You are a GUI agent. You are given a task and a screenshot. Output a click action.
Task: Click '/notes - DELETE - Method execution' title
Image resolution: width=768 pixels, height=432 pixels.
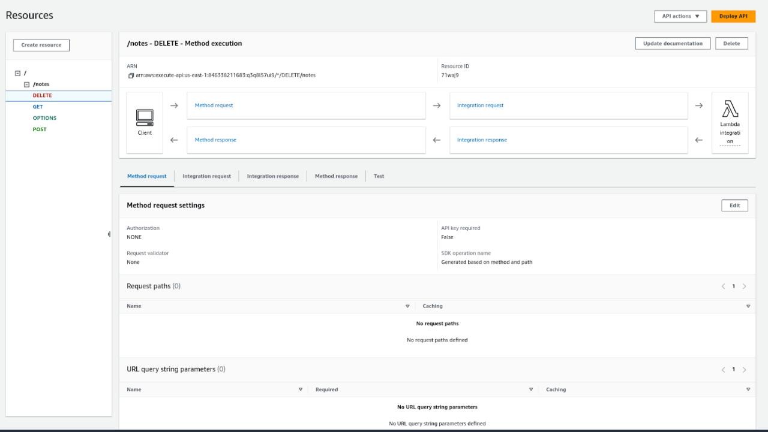coord(184,43)
